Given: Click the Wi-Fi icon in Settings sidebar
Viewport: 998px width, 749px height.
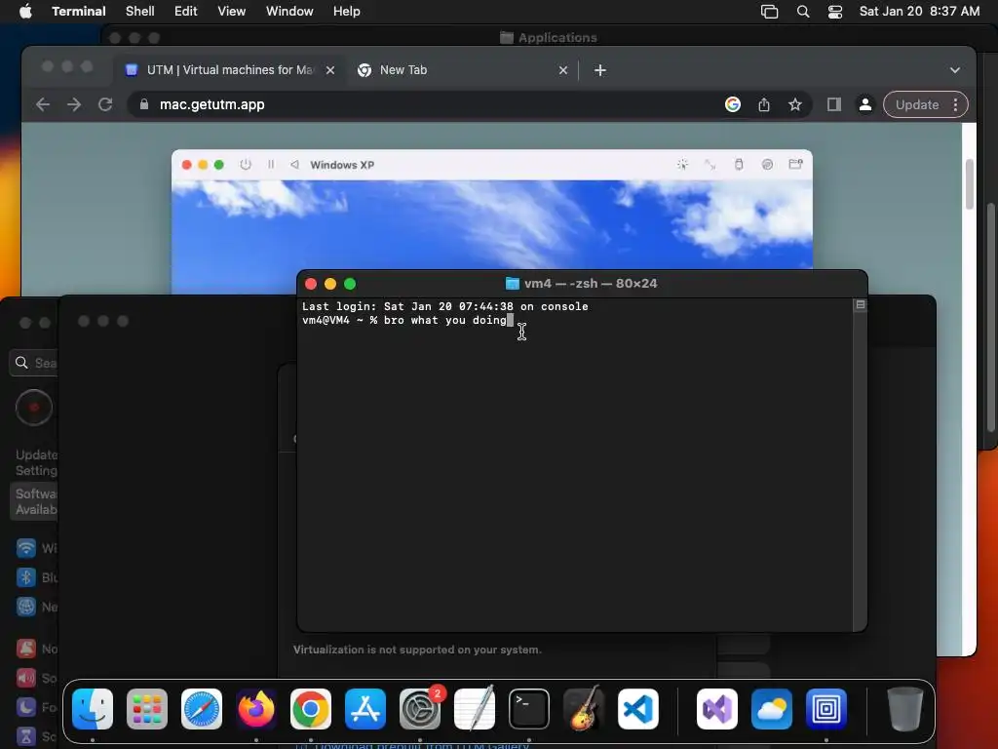Looking at the screenshot, I should (26, 548).
